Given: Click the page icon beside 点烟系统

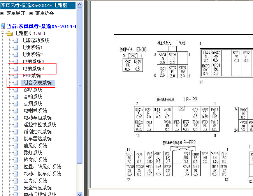Looking at the screenshot, I should (x=16, y=104).
